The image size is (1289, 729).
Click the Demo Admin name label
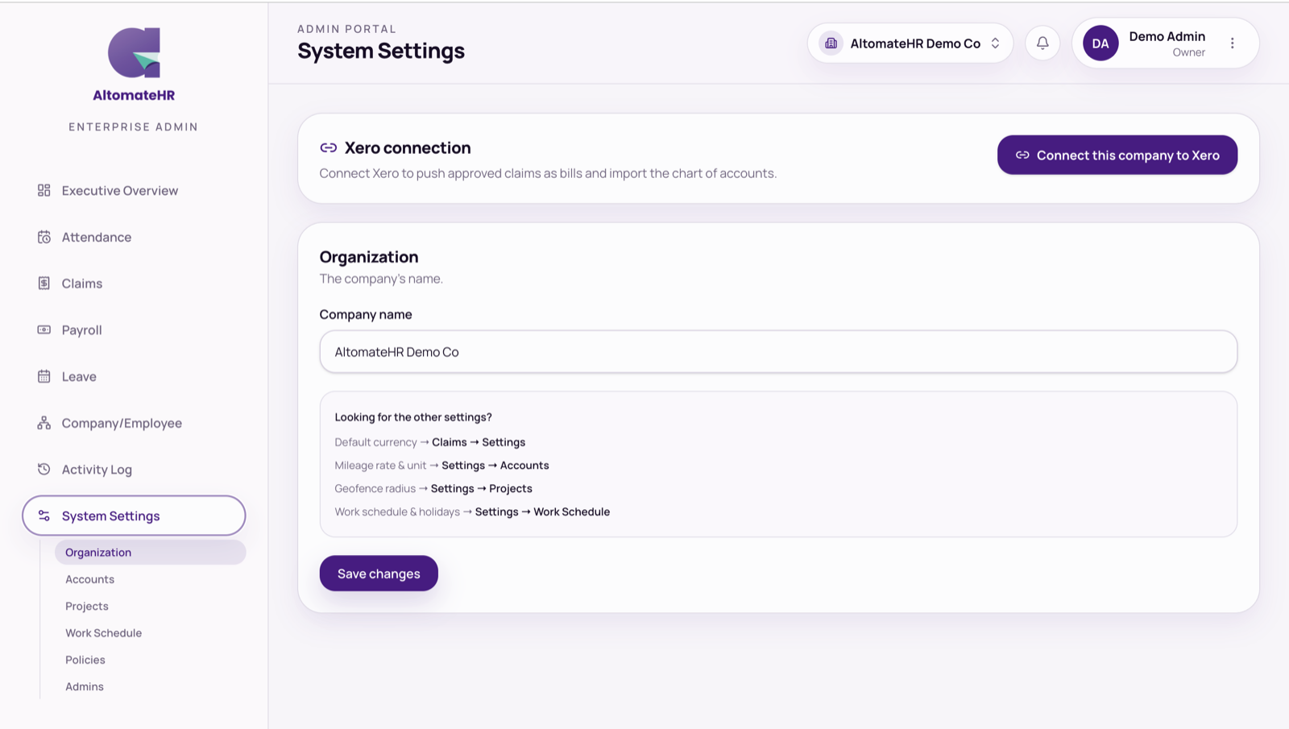tap(1167, 36)
